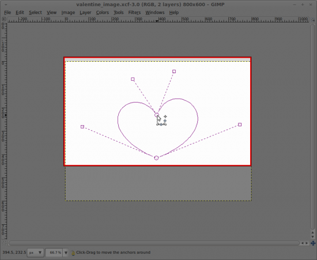Click the upper right control handle
The width and height of the screenshot is (317, 260).
coord(174,71)
